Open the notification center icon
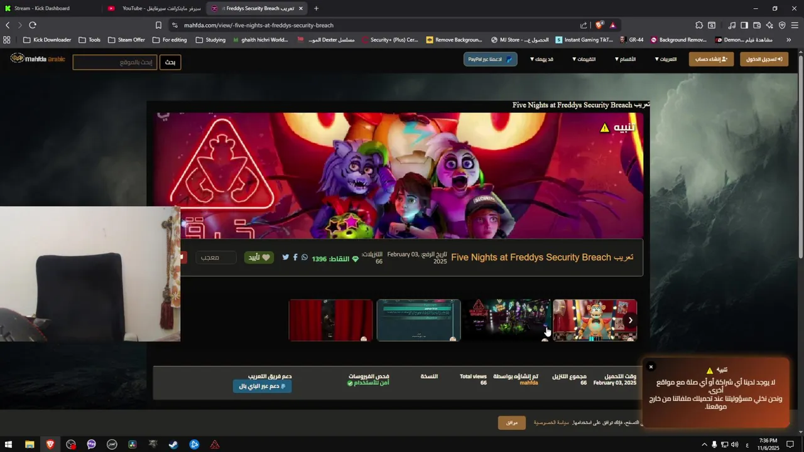This screenshot has width=804, height=452. coord(791,444)
